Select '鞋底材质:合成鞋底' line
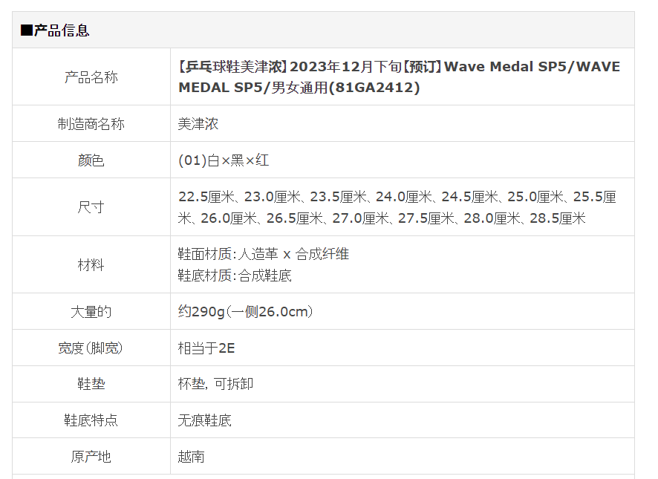 click(235, 276)
